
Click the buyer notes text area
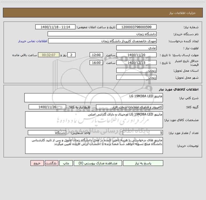pos(94,146)
